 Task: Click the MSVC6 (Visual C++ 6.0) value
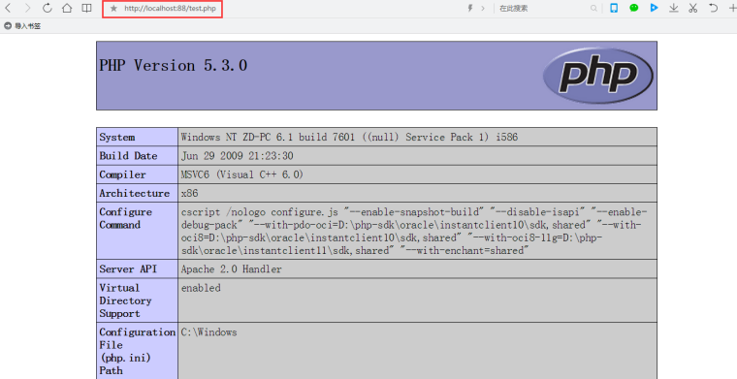(242, 174)
